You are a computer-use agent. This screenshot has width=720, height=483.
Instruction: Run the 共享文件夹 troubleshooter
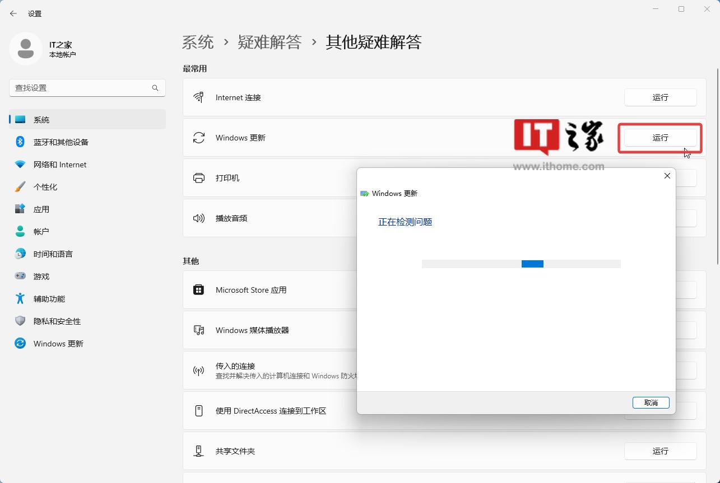pos(661,451)
